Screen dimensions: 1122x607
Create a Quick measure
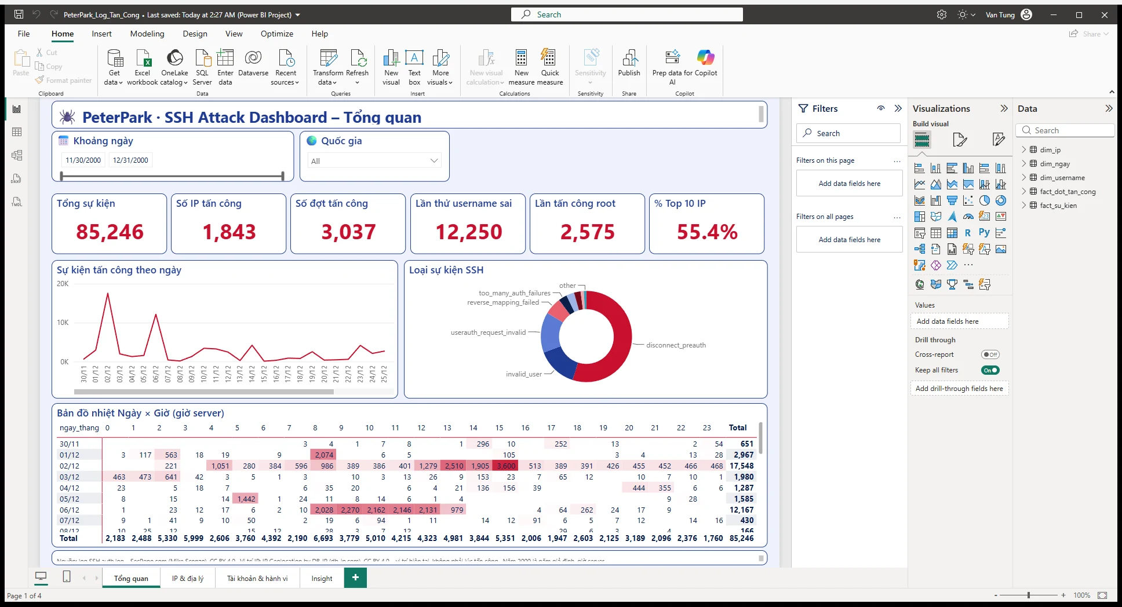(550, 67)
